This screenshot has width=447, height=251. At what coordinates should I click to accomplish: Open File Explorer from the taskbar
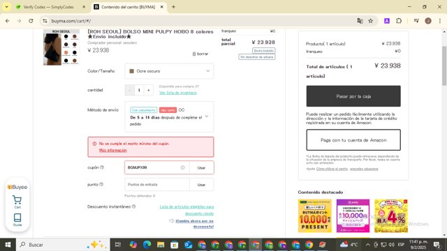[161, 245]
